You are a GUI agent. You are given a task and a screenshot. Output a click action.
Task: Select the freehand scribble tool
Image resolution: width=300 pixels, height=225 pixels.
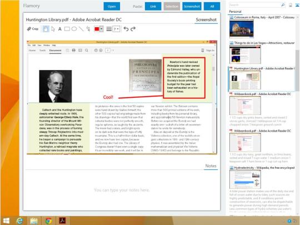point(88,29)
